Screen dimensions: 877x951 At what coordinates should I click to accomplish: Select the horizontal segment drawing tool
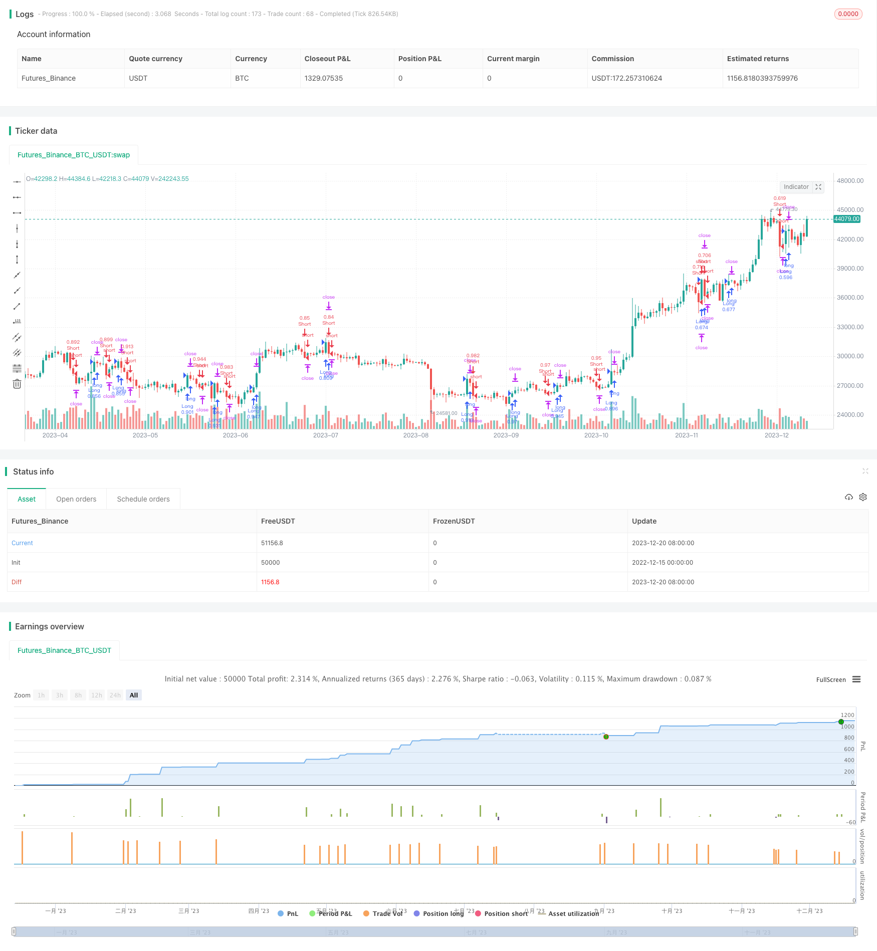coord(17,213)
